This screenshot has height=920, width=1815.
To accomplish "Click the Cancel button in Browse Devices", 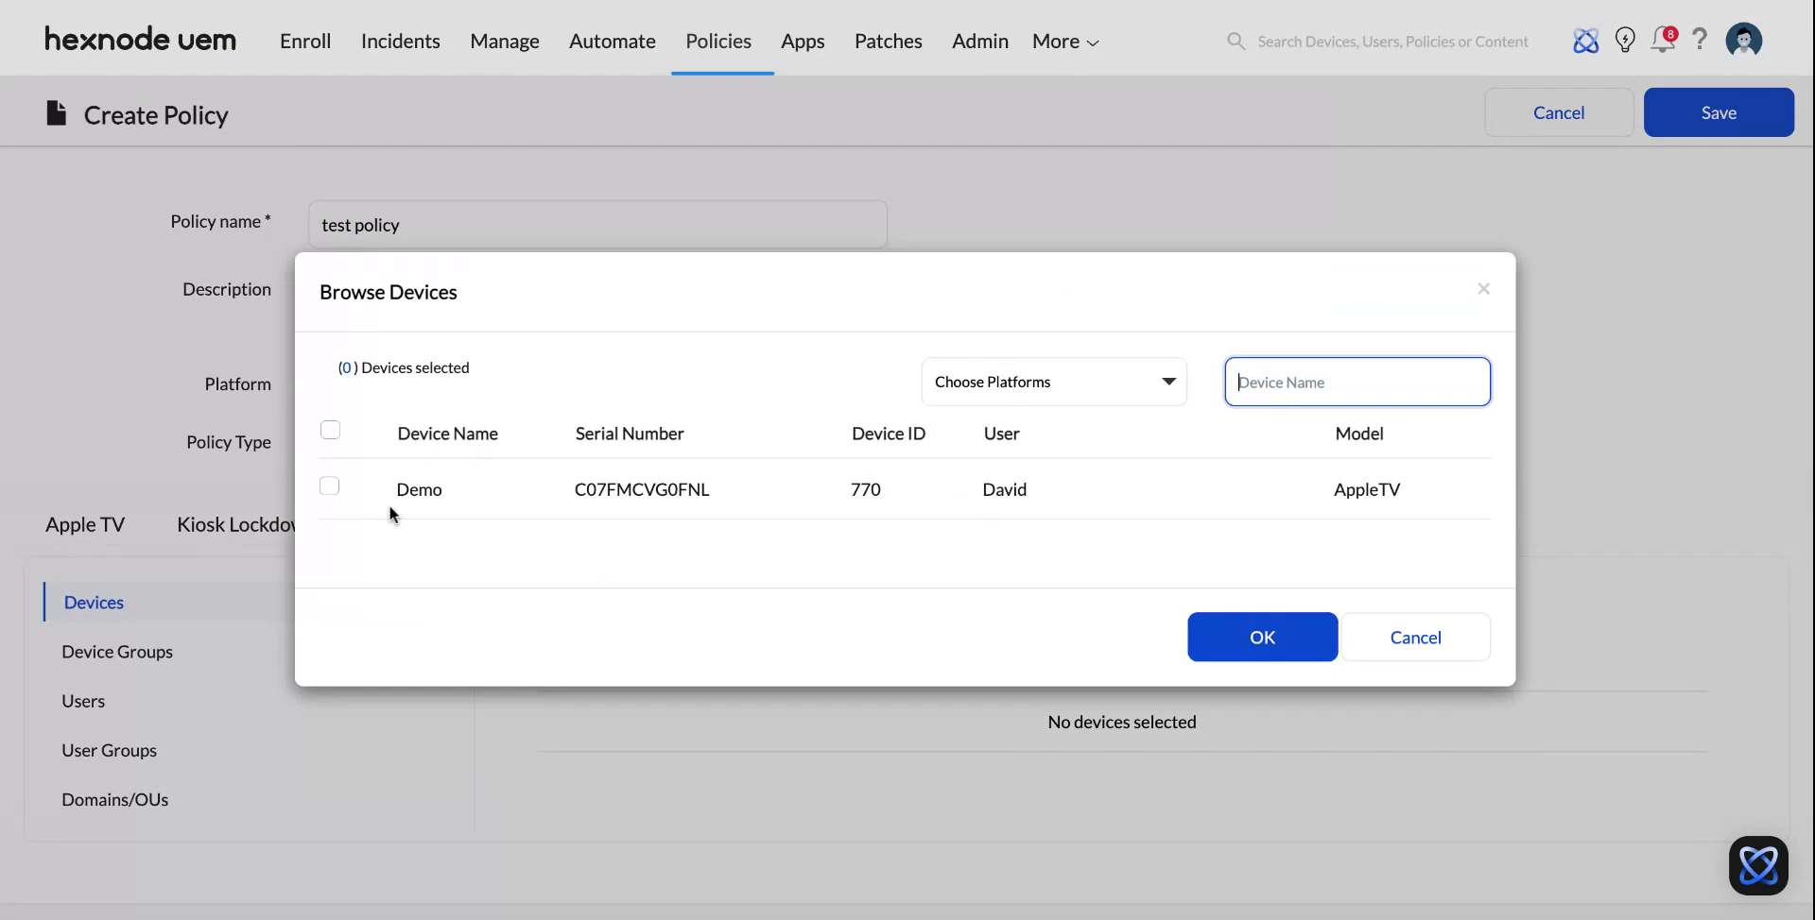I will (1416, 637).
